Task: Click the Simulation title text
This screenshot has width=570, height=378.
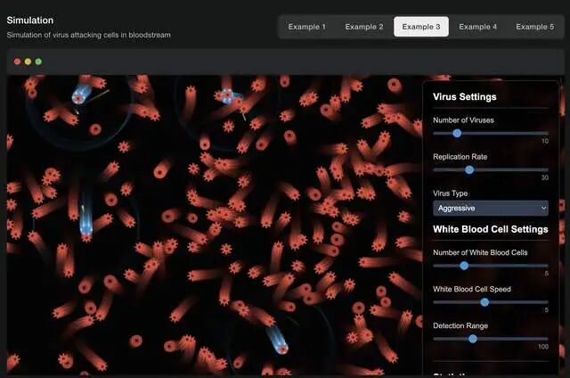Action: pos(30,21)
